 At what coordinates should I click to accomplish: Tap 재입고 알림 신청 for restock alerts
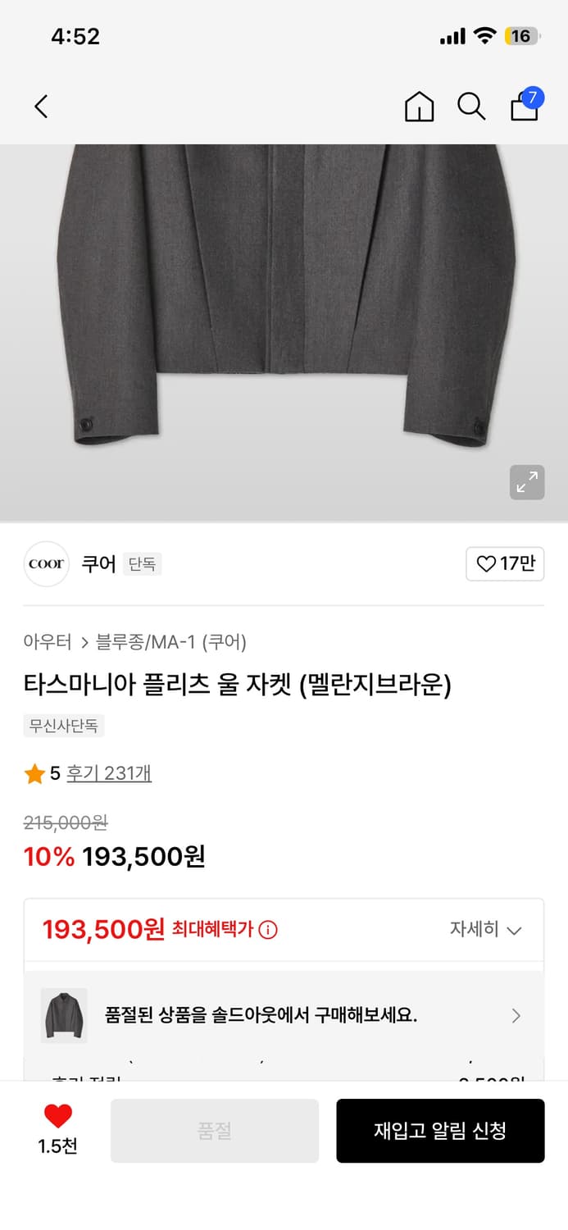pos(440,1130)
